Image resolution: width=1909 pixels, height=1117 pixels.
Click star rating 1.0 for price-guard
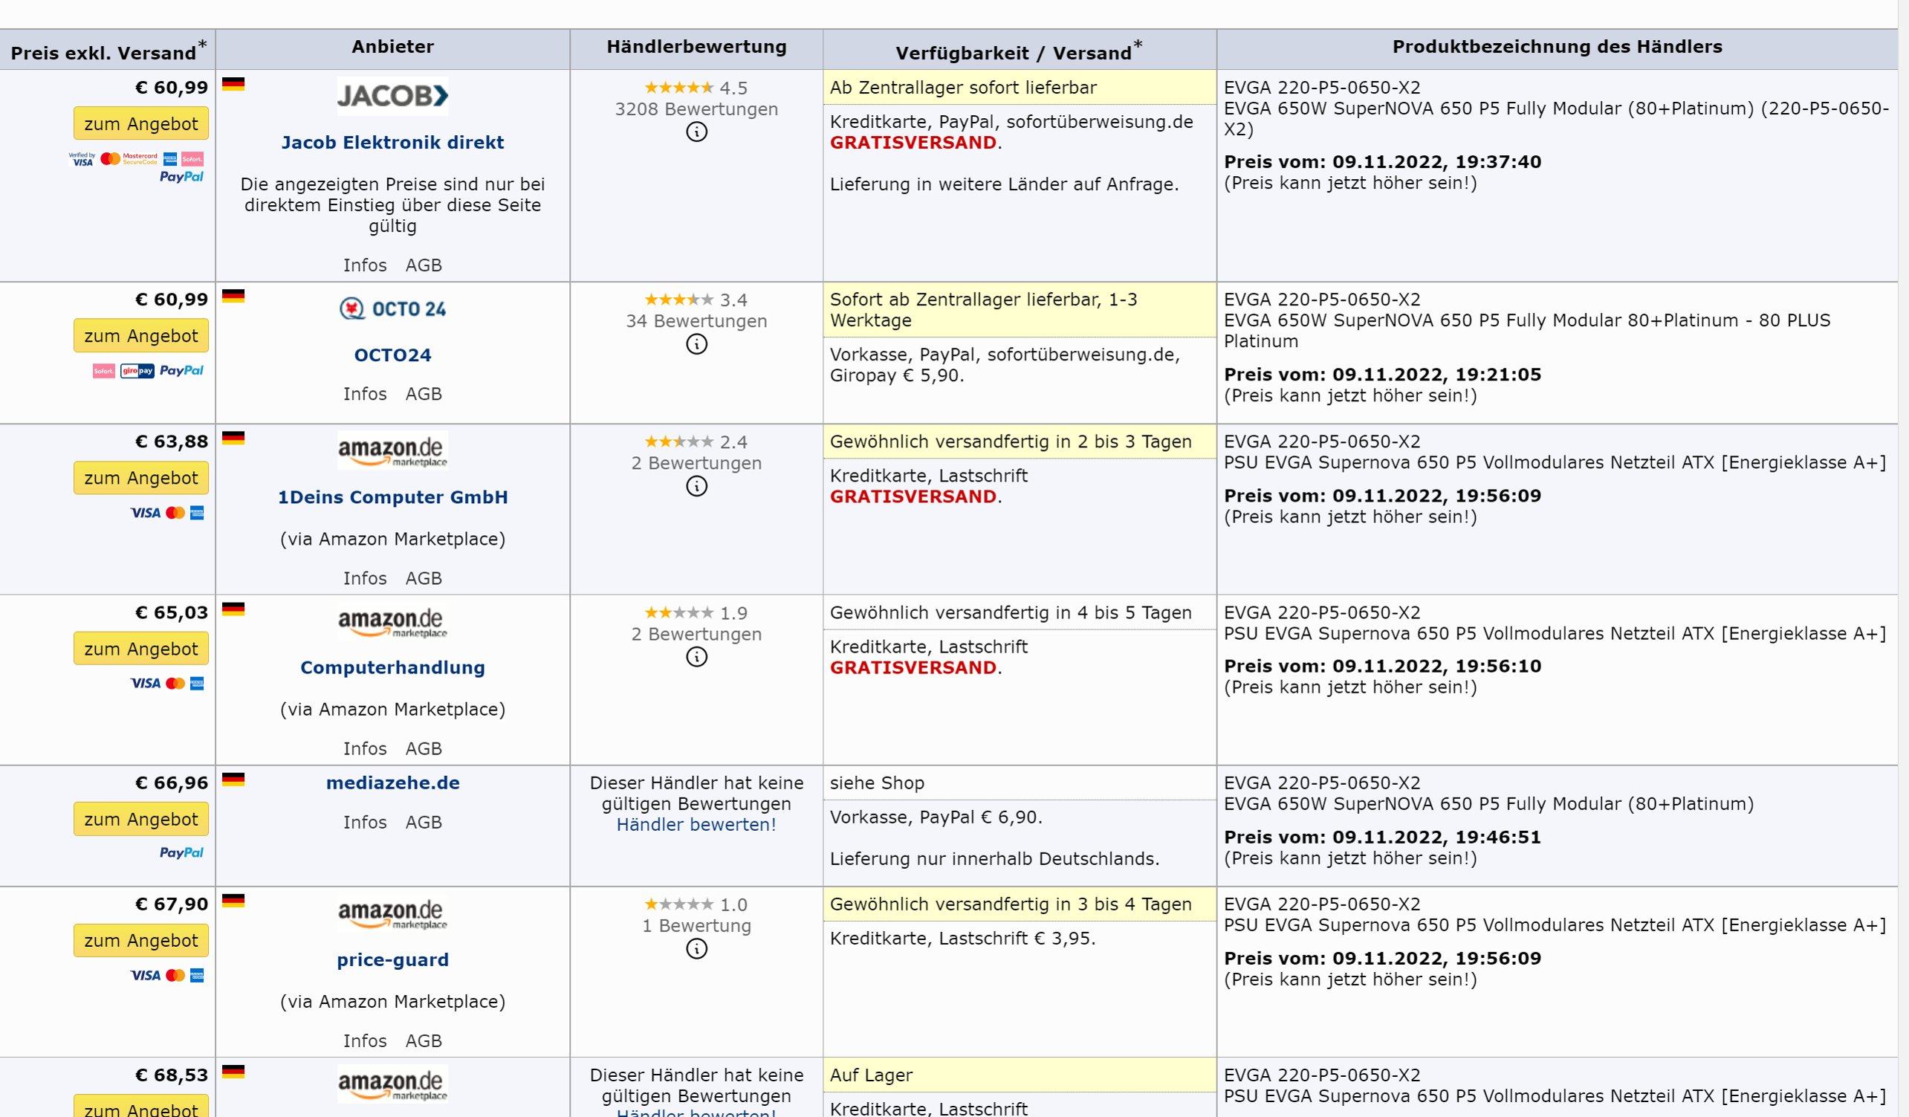pyautogui.click(x=696, y=904)
